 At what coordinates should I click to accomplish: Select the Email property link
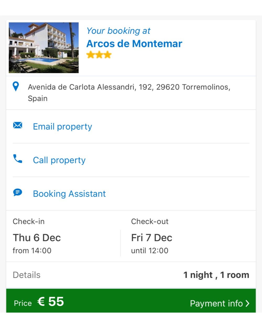tap(62, 126)
